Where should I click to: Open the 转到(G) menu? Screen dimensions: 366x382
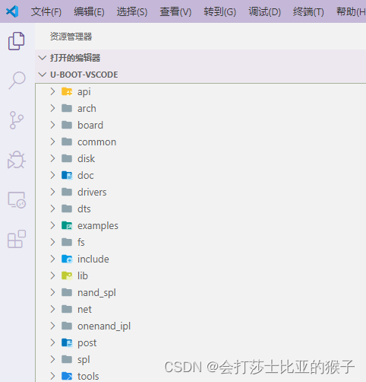220,12
